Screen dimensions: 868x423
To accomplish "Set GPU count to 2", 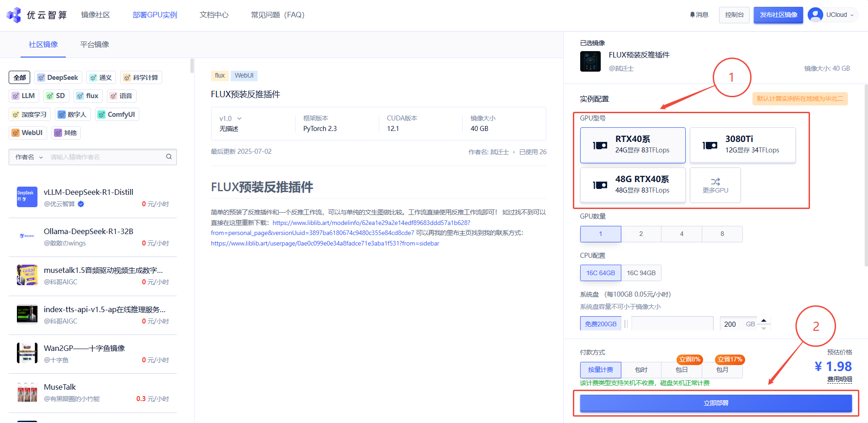I will (x=641, y=234).
